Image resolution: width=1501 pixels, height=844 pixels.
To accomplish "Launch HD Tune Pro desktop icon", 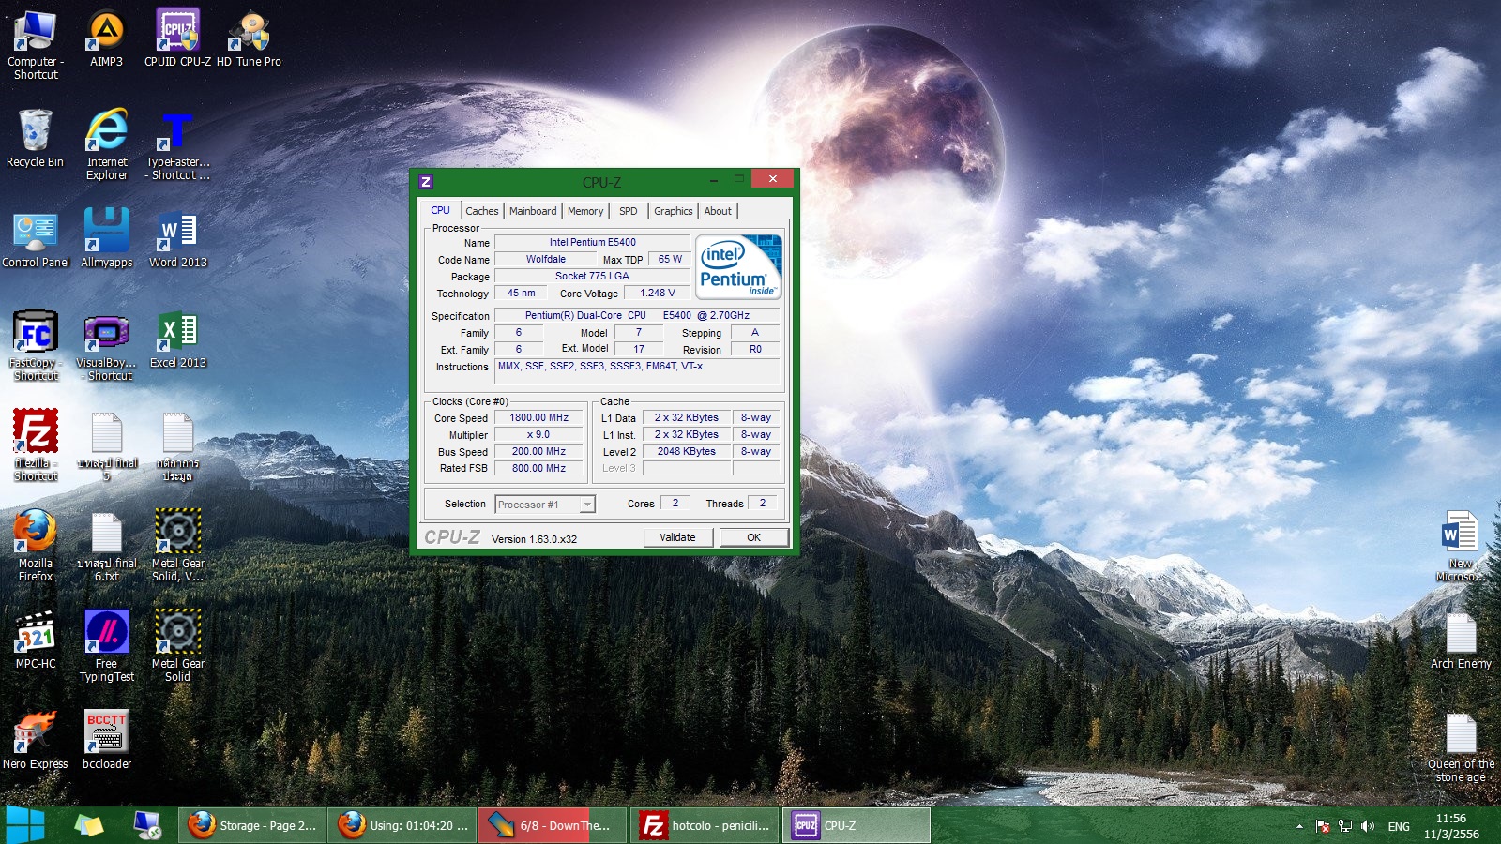I will tap(249, 39).
